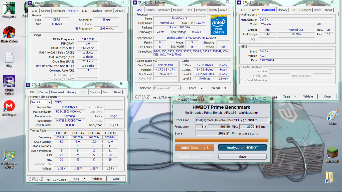Click title icon of CPU-Z ID 1dhvnn window

point(135,2)
